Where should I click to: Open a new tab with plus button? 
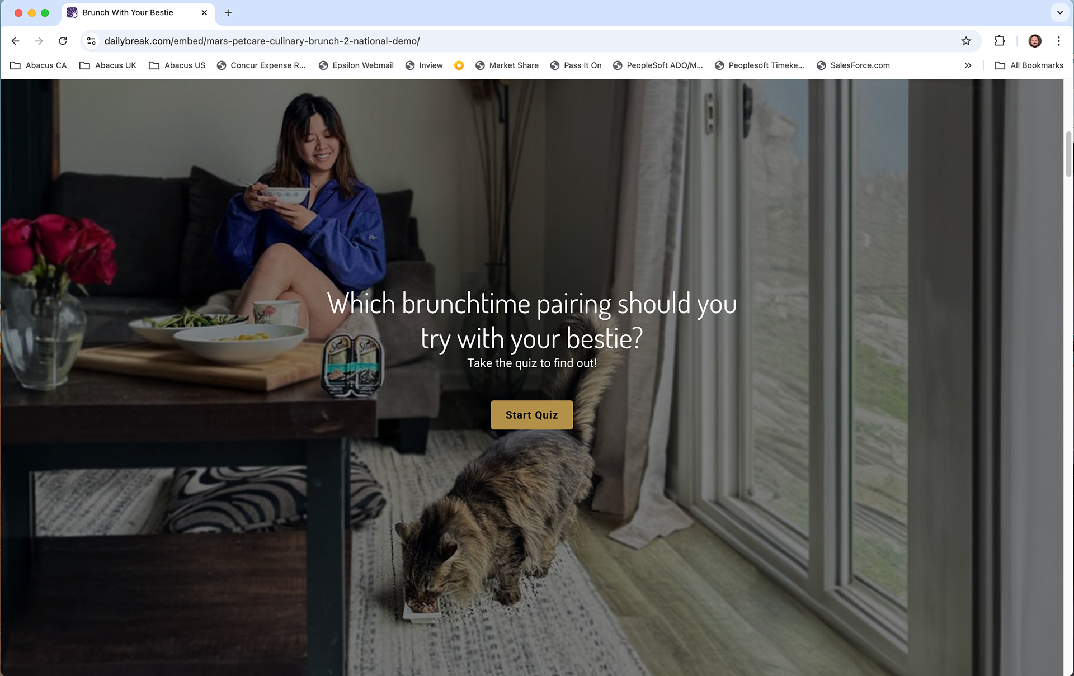(x=228, y=12)
